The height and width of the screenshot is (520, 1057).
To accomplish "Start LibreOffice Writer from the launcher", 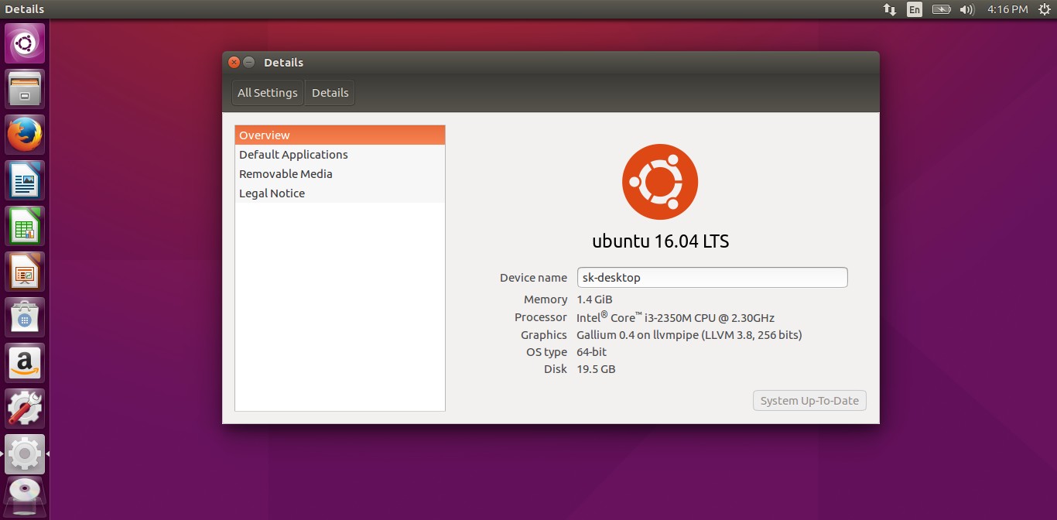I will coord(25,180).
